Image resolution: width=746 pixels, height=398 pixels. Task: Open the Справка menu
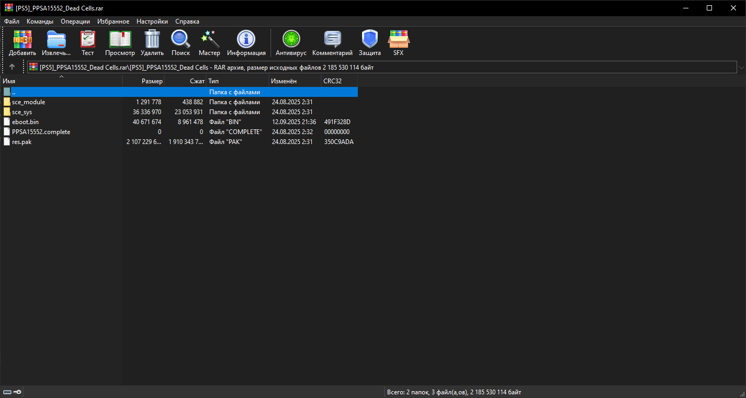[187, 21]
